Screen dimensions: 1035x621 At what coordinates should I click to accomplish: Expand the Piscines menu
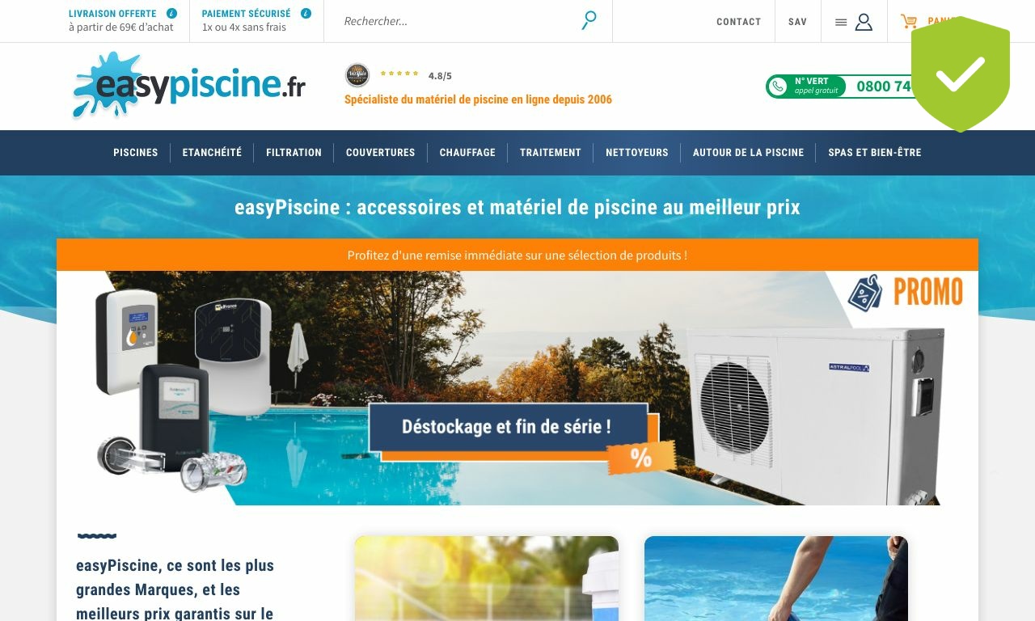point(136,152)
